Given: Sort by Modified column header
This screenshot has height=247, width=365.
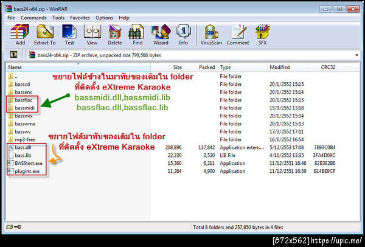Looking at the screenshot, I should (x=288, y=68).
